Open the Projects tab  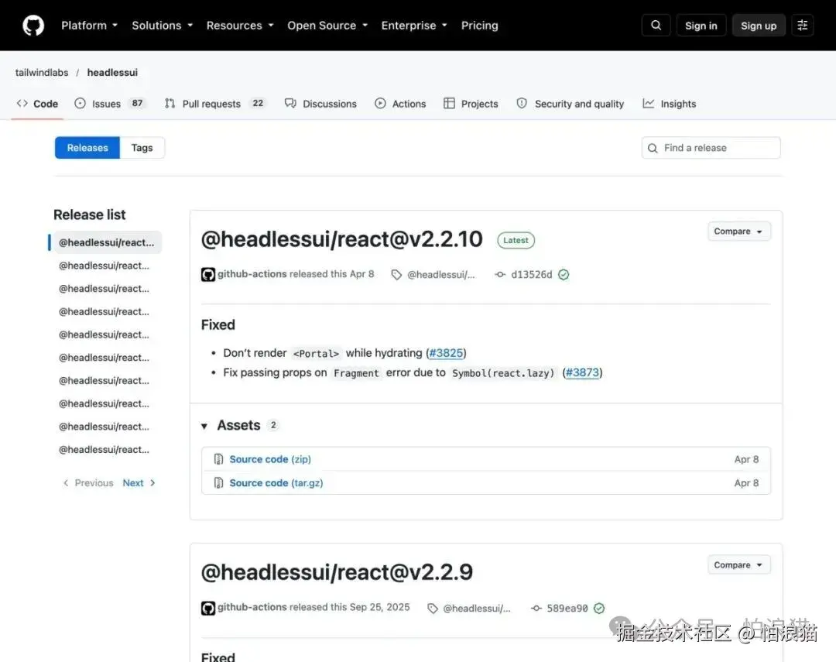click(471, 104)
